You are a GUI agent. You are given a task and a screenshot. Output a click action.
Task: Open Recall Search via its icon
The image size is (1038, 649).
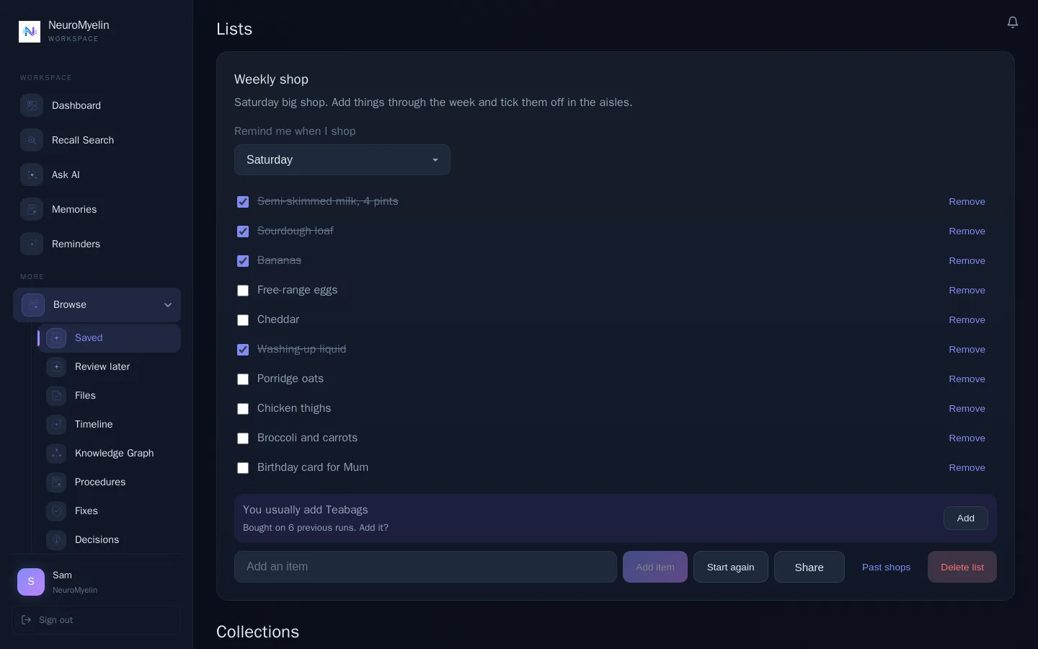(32, 140)
